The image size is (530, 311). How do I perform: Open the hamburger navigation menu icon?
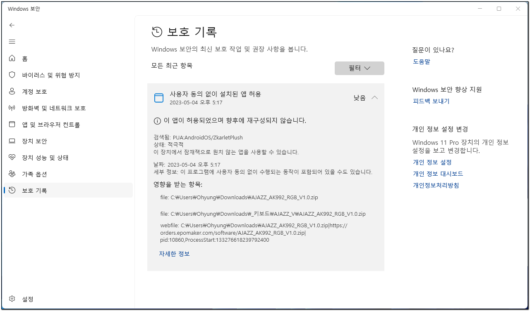coord(12,42)
